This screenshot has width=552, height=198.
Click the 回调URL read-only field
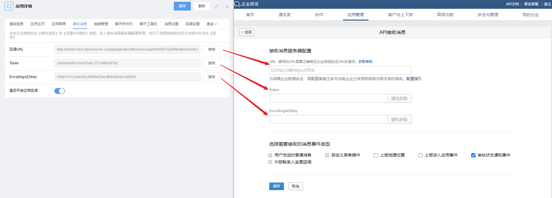[127, 49]
